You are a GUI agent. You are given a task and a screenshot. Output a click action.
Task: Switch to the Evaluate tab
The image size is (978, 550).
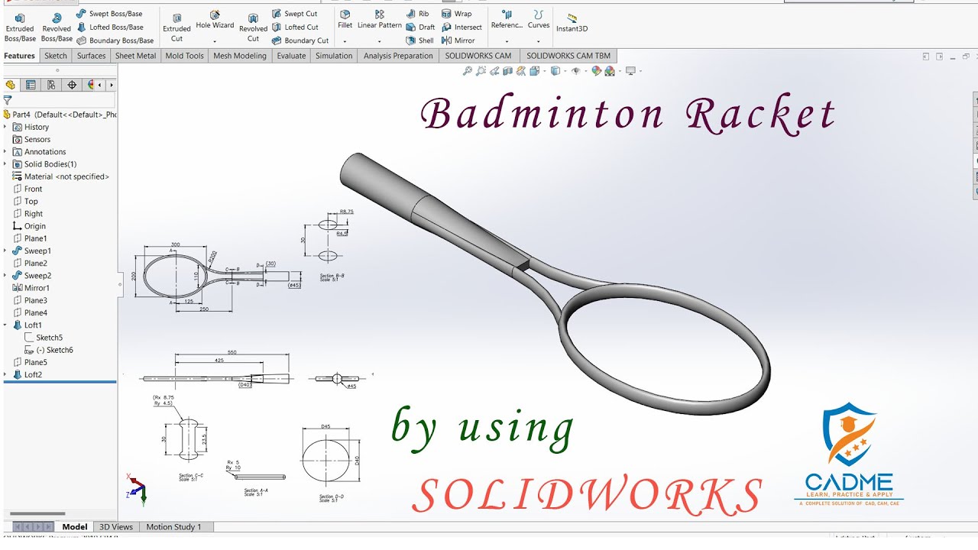(291, 56)
